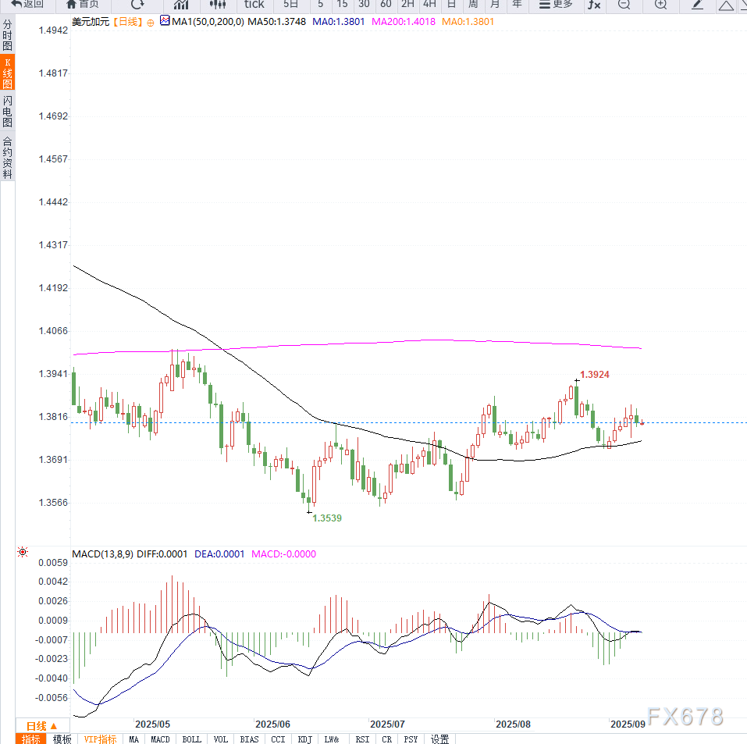747x744 pixels.
Task: Toggle the MA1 indicator icon in legend
Action: point(164,22)
